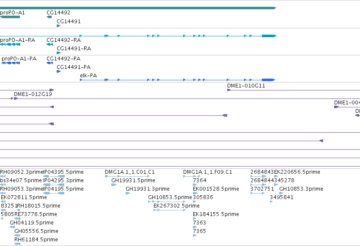
Task: Click the CG14492-RA transcript label
Action: coord(63,40)
